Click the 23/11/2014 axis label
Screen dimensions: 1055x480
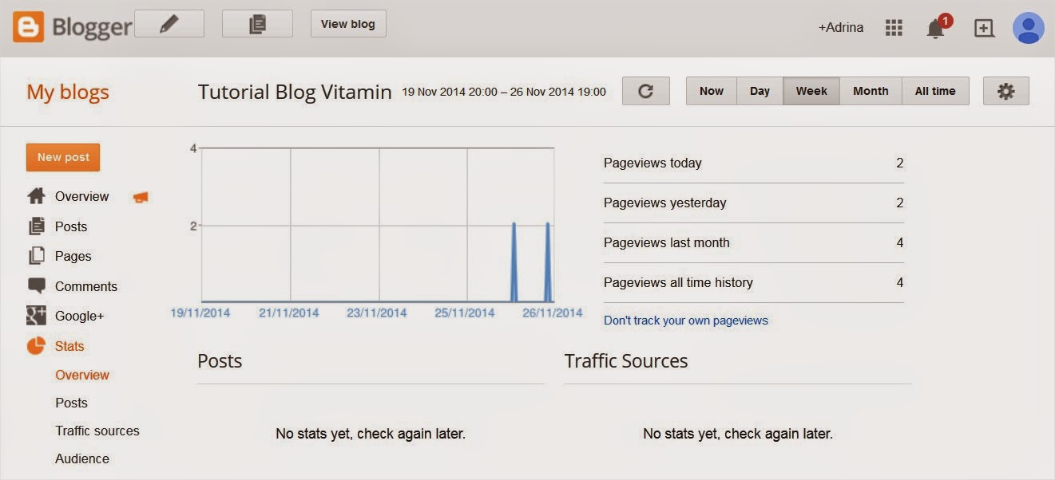point(377,313)
